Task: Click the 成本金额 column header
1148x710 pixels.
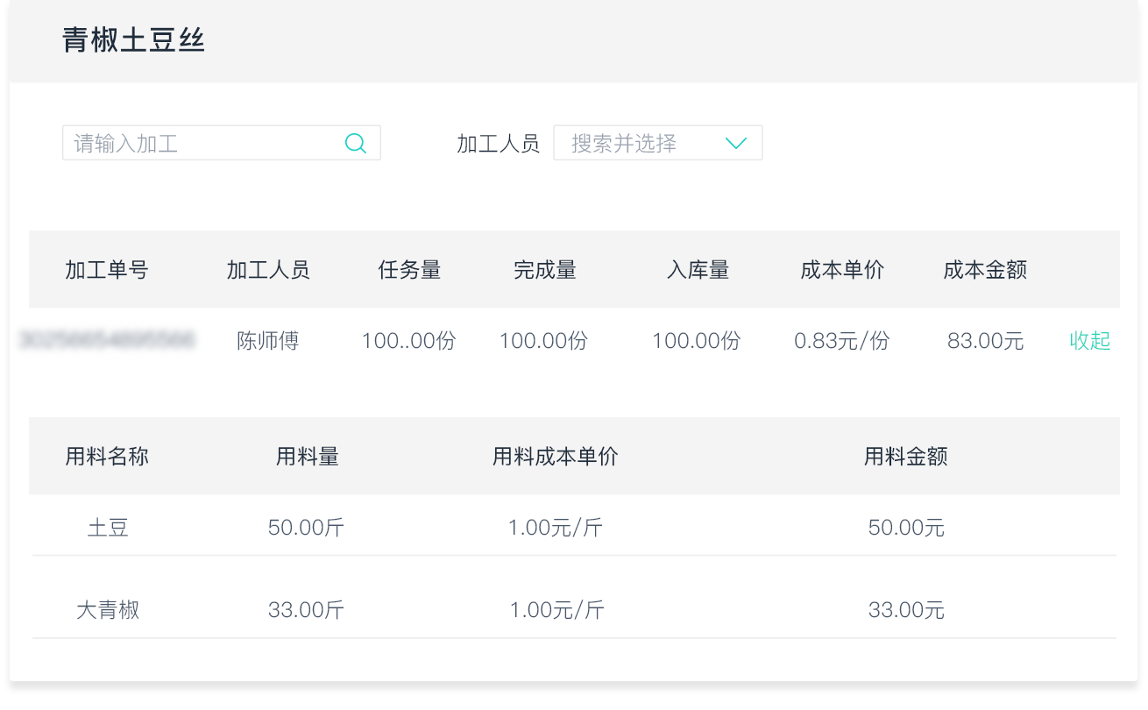Action: pos(985,270)
